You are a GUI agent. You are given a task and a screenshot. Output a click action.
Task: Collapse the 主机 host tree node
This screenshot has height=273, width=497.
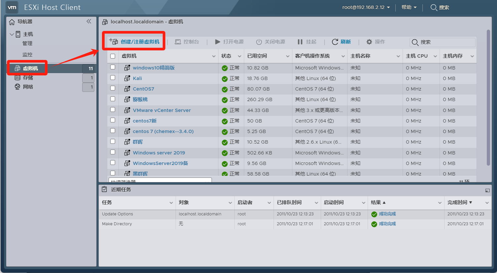[x=12, y=34]
